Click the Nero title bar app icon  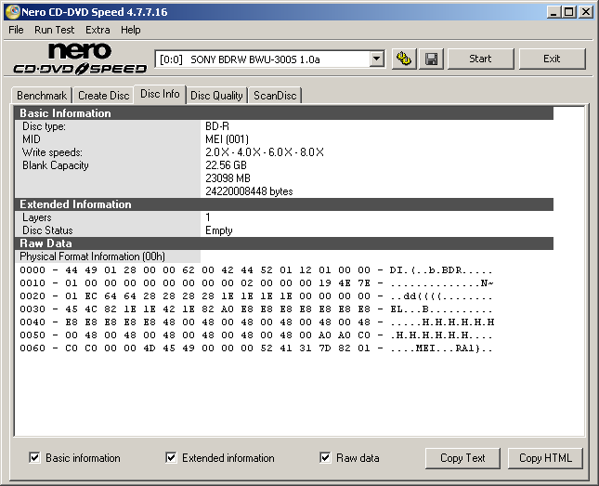click(11, 12)
